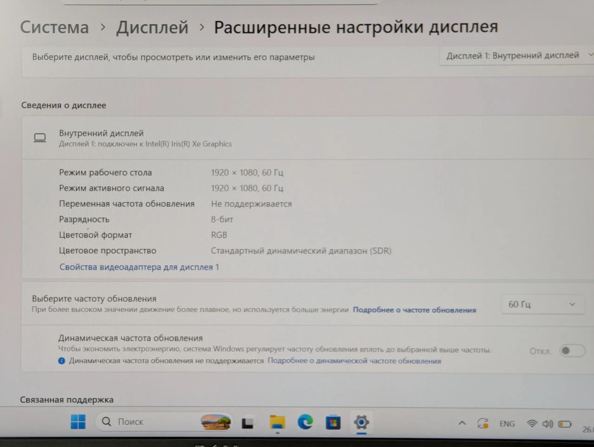This screenshot has height=447, width=594.
Task: Click the Откл. label next to the switch
Action: 540,351
